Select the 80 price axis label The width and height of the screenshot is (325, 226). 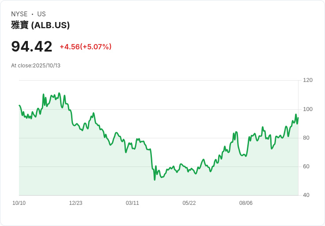(x=306, y=138)
